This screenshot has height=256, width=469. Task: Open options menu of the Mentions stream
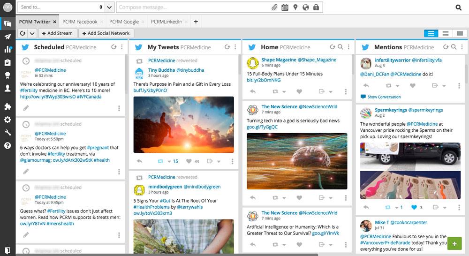(x=462, y=47)
